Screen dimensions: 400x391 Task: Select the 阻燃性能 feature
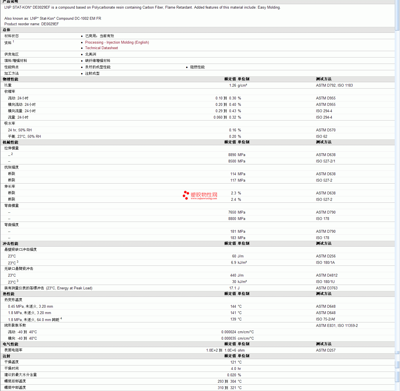[197, 67]
